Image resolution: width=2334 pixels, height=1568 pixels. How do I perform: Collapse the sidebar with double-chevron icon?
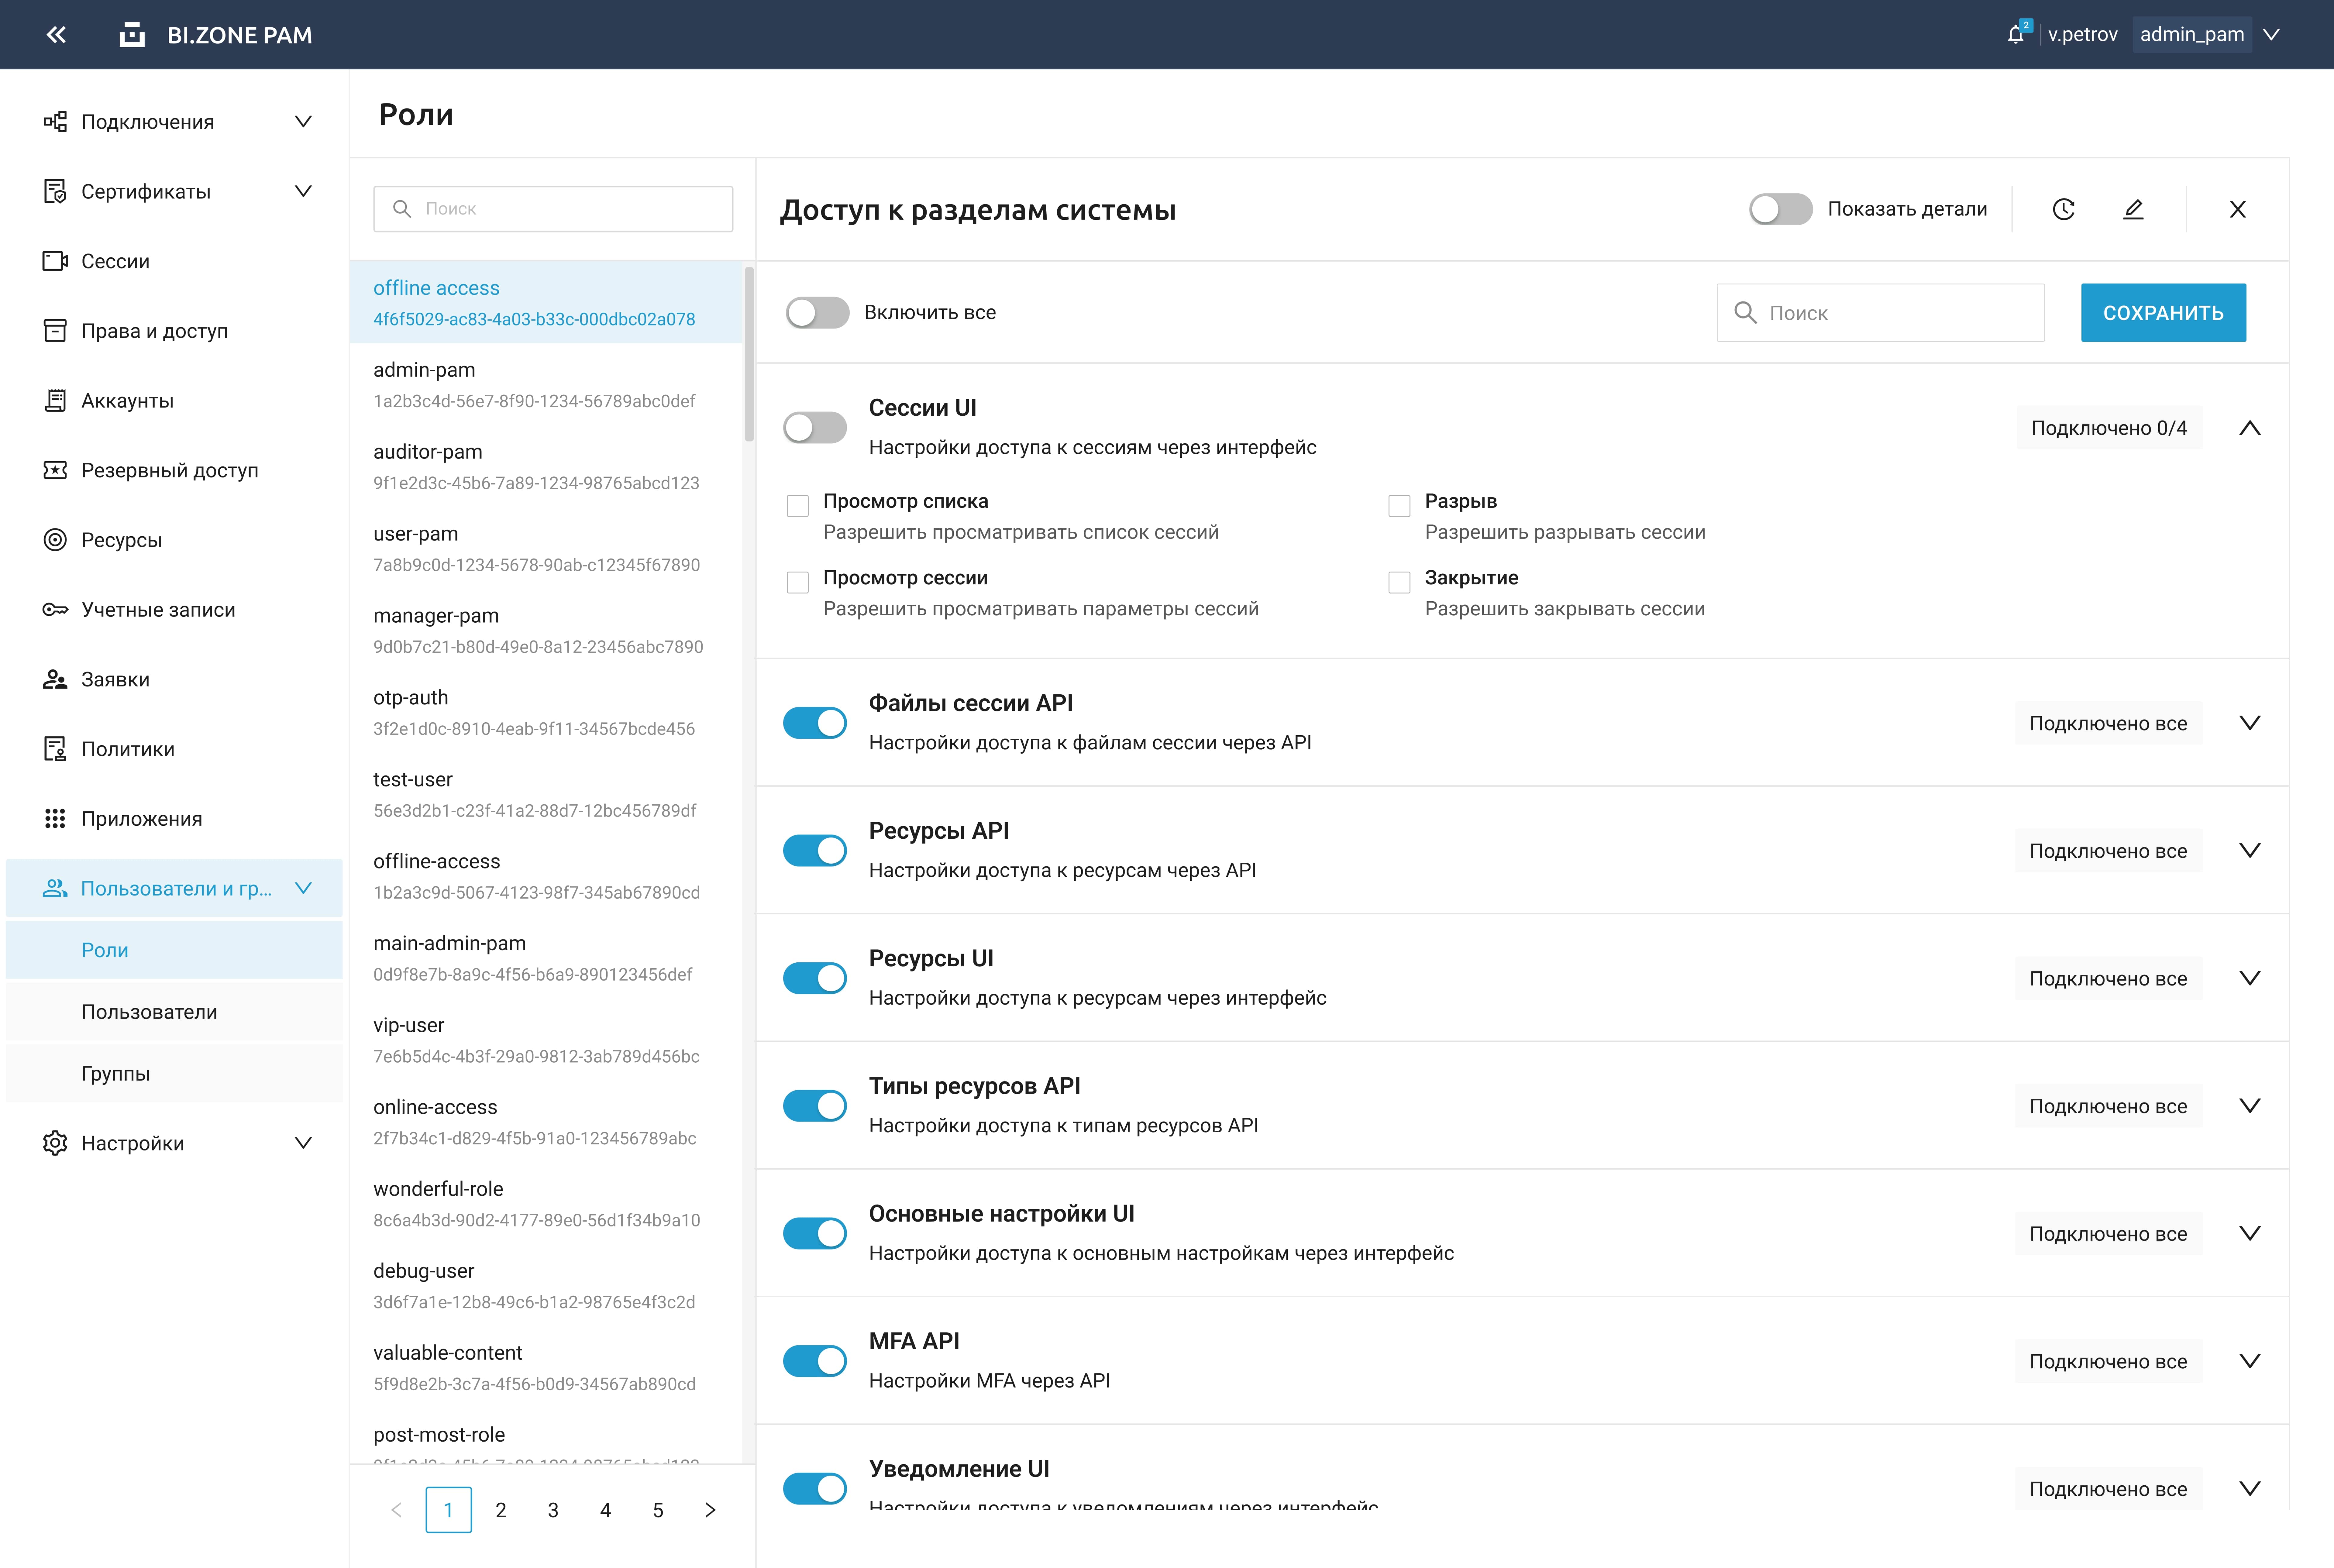56,35
